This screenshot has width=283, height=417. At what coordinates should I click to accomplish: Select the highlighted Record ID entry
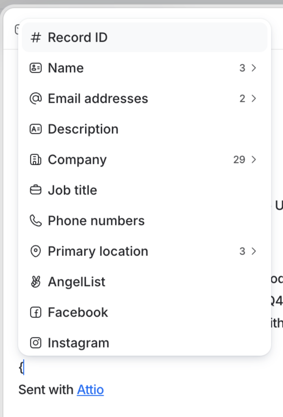[x=78, y=37]
